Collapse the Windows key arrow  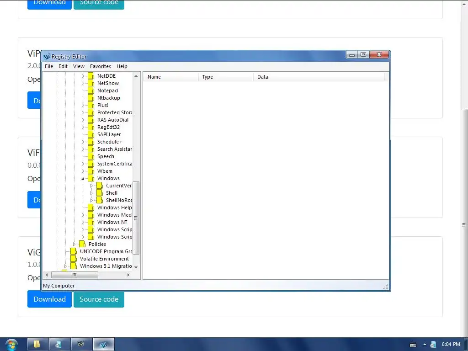click(83, 179)
